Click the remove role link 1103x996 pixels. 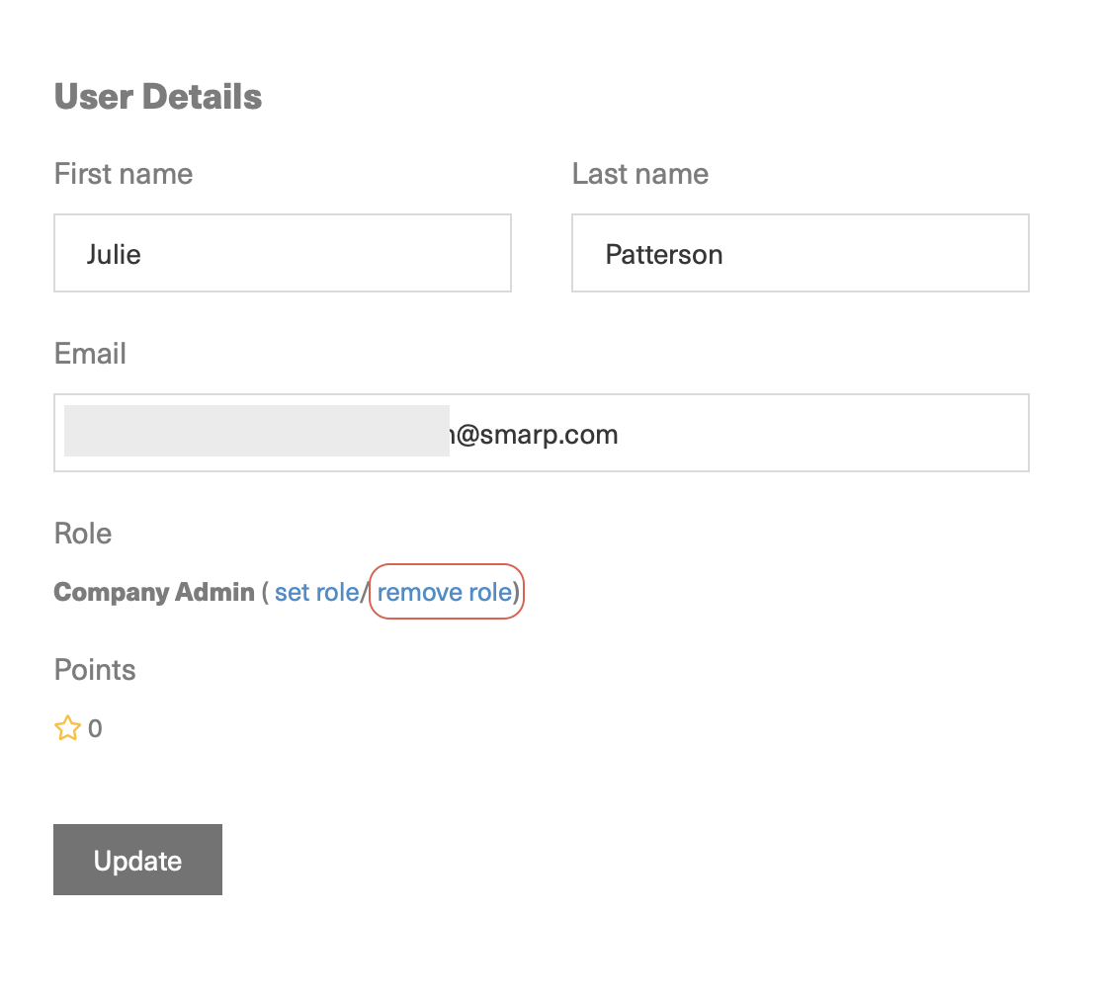[445, 592]
